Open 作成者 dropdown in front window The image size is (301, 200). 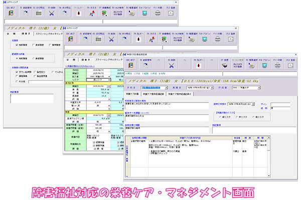pos(259,87)
